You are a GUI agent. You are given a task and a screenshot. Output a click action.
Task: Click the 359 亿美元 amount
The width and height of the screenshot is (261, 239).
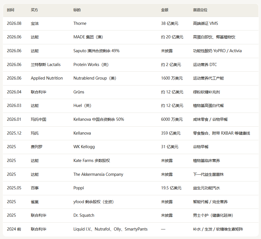click(x=171, y=133)
